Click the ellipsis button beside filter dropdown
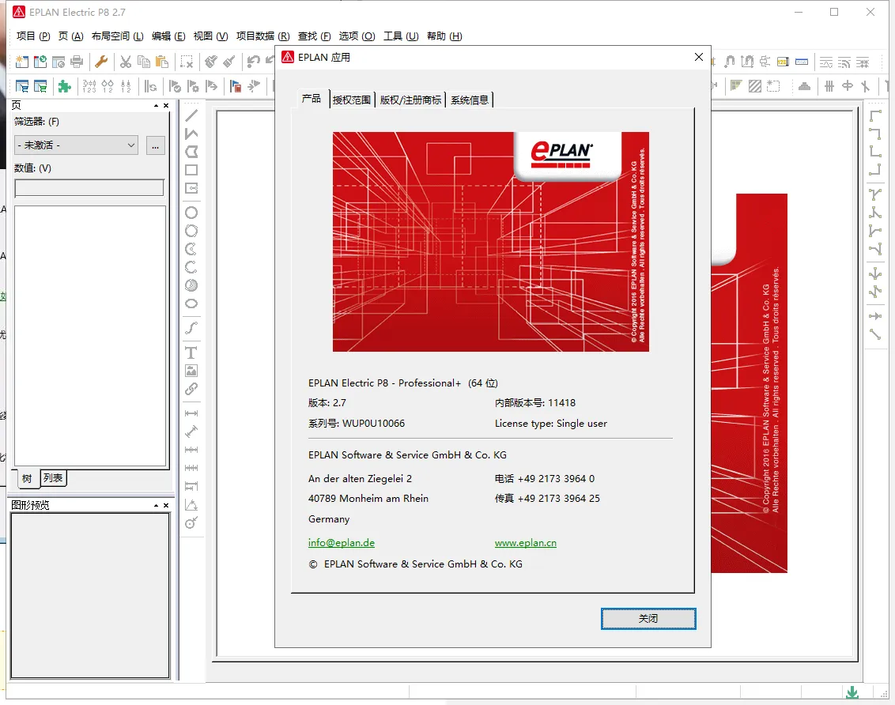 tap(155, 145)
